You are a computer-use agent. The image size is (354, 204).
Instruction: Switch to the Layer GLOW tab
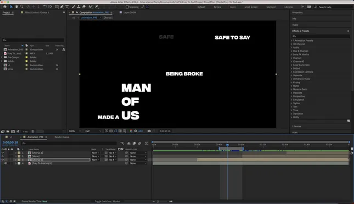(130, 13)
